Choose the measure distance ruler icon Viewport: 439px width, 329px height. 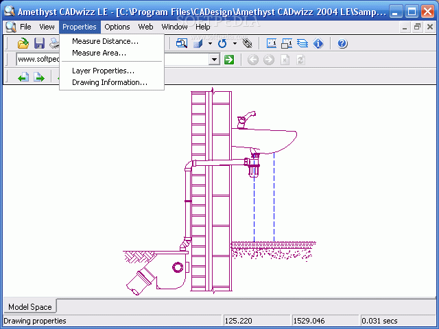click(x=272, y=43)
